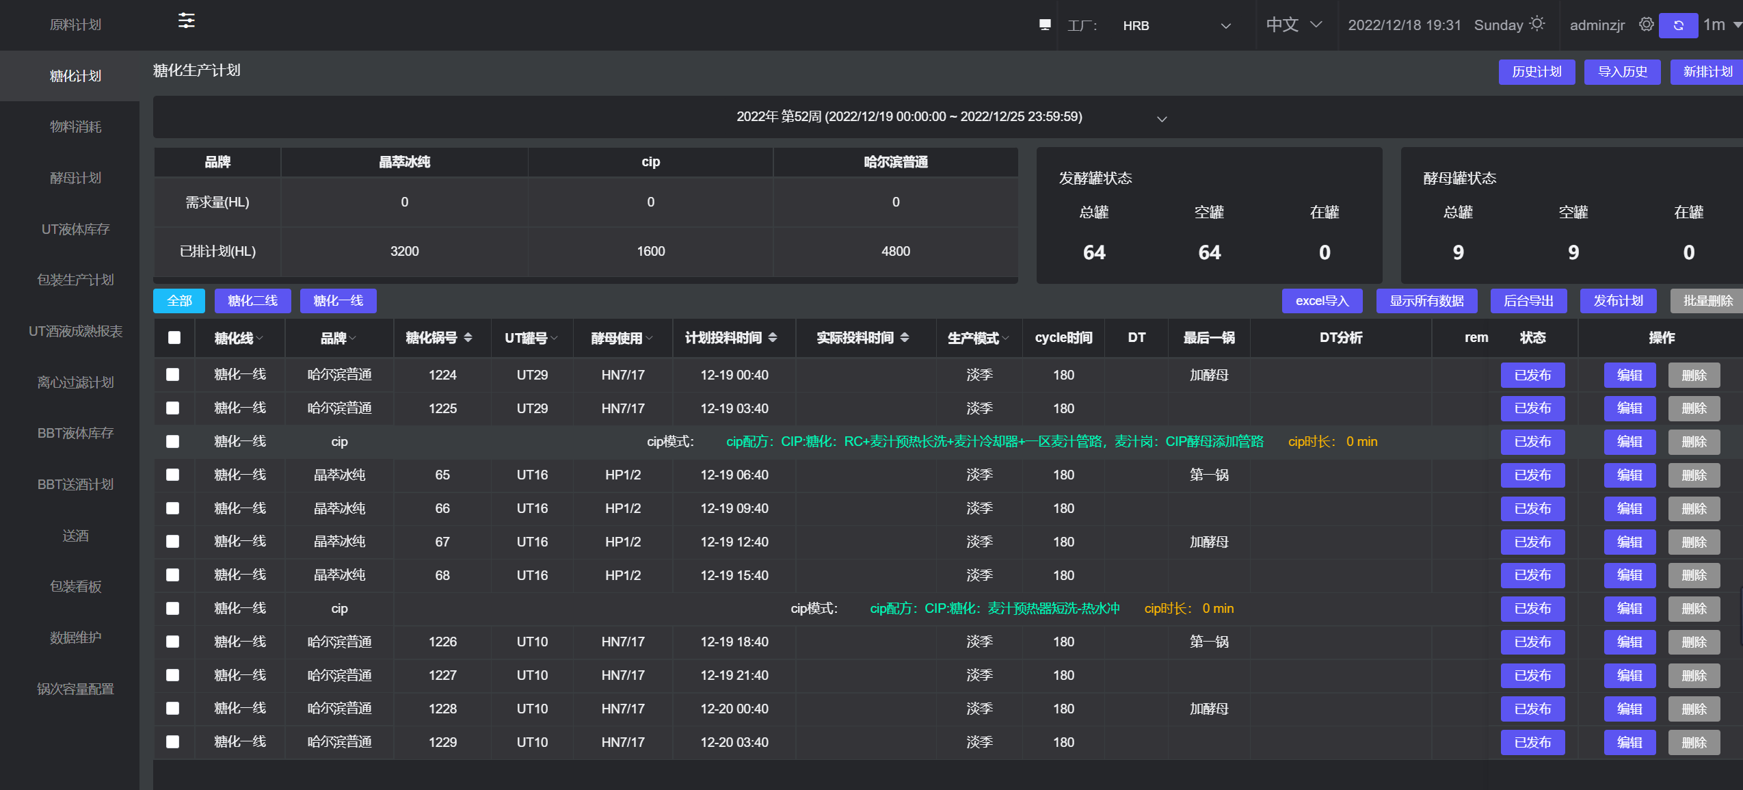Check the first cip row checkbox

click(173, 442)
